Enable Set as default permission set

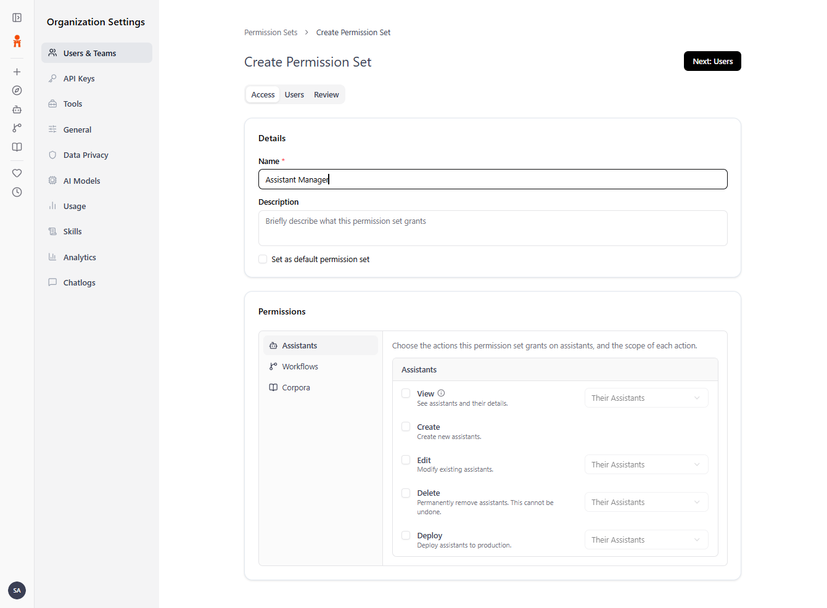[x=263, y=259]
